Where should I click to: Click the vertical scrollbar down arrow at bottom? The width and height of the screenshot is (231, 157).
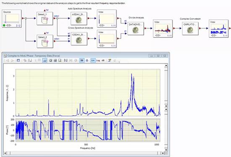click(x=166, y=150)
